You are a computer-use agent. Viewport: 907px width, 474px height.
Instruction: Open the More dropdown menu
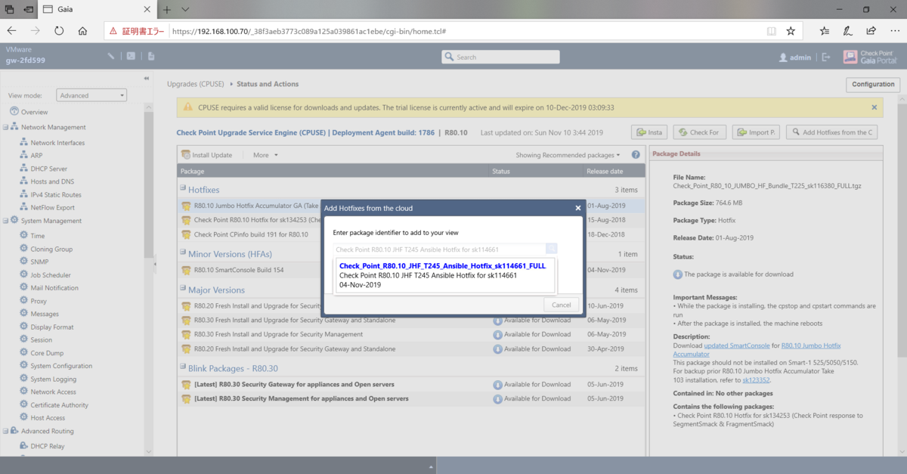pyautogui.click(x=265, y=155)
